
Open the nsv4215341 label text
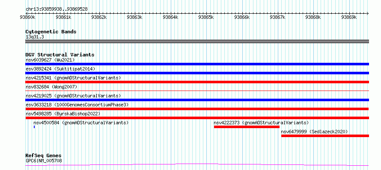[x=73, y=78]
